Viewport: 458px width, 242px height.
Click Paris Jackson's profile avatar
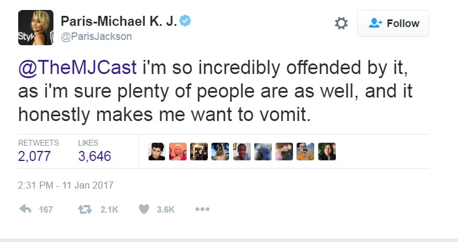[35, 28]
